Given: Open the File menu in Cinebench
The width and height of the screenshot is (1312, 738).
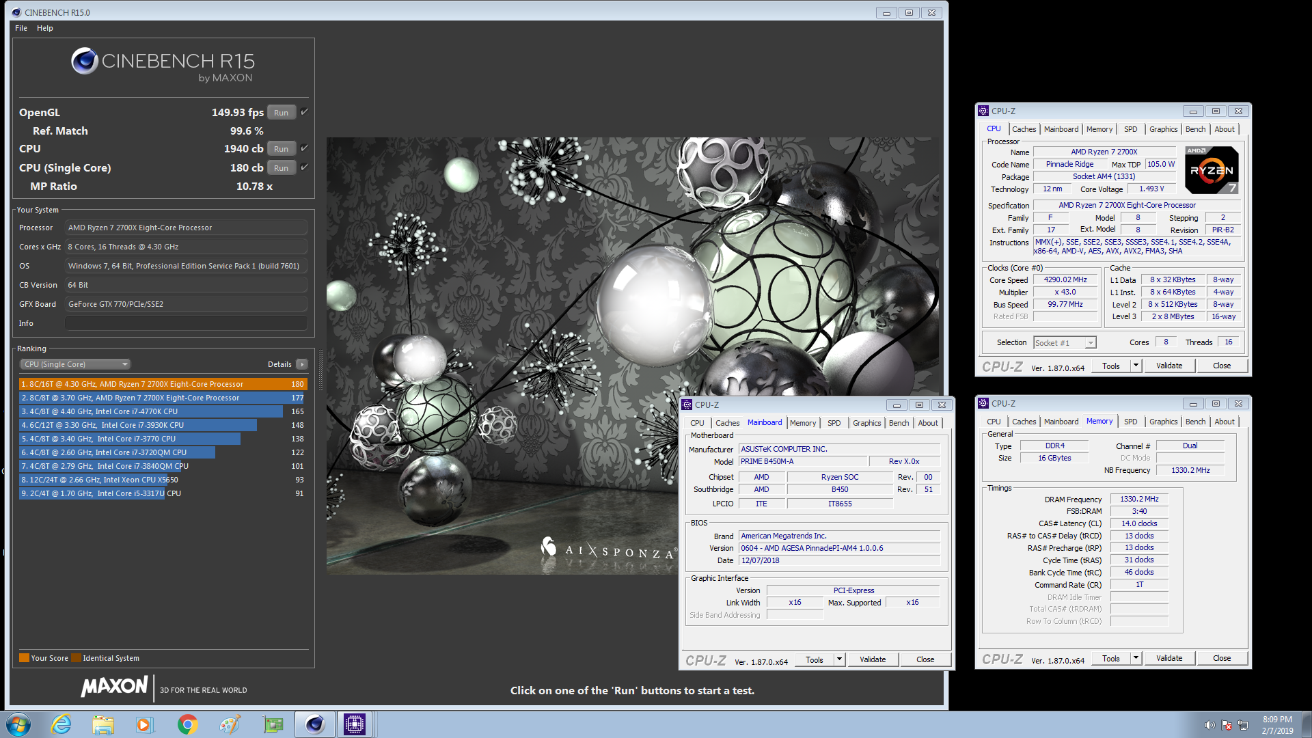Looking at the screenshot, I should pyautogui.click(x=21, y=28).
